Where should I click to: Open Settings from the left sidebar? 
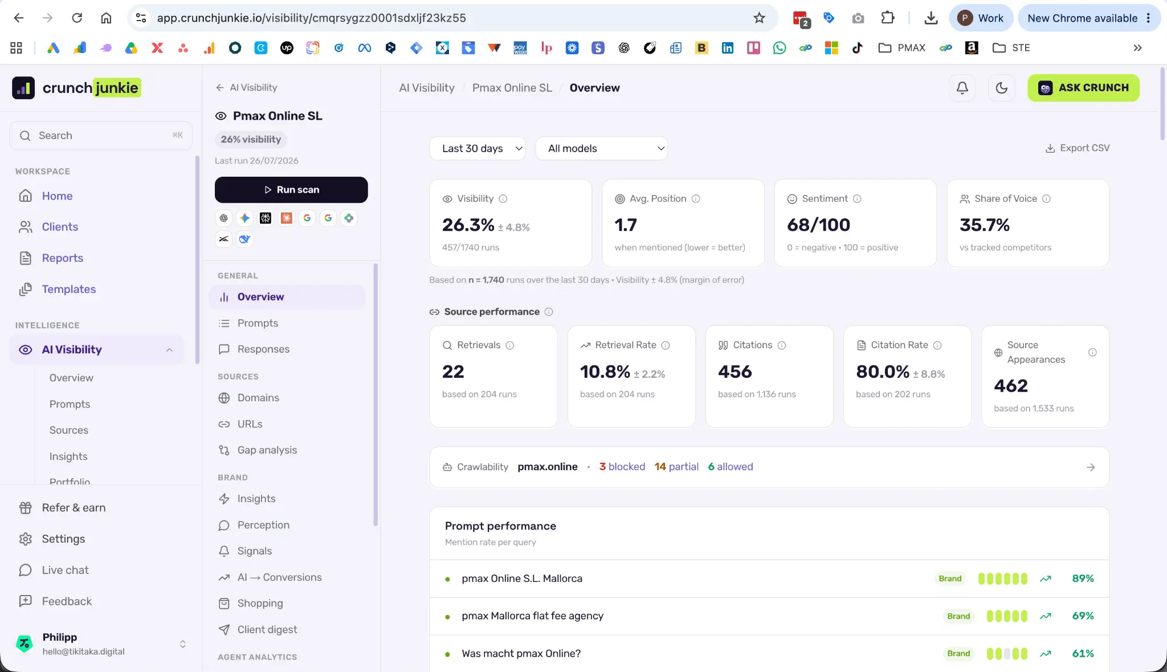[x=63, y=539]
